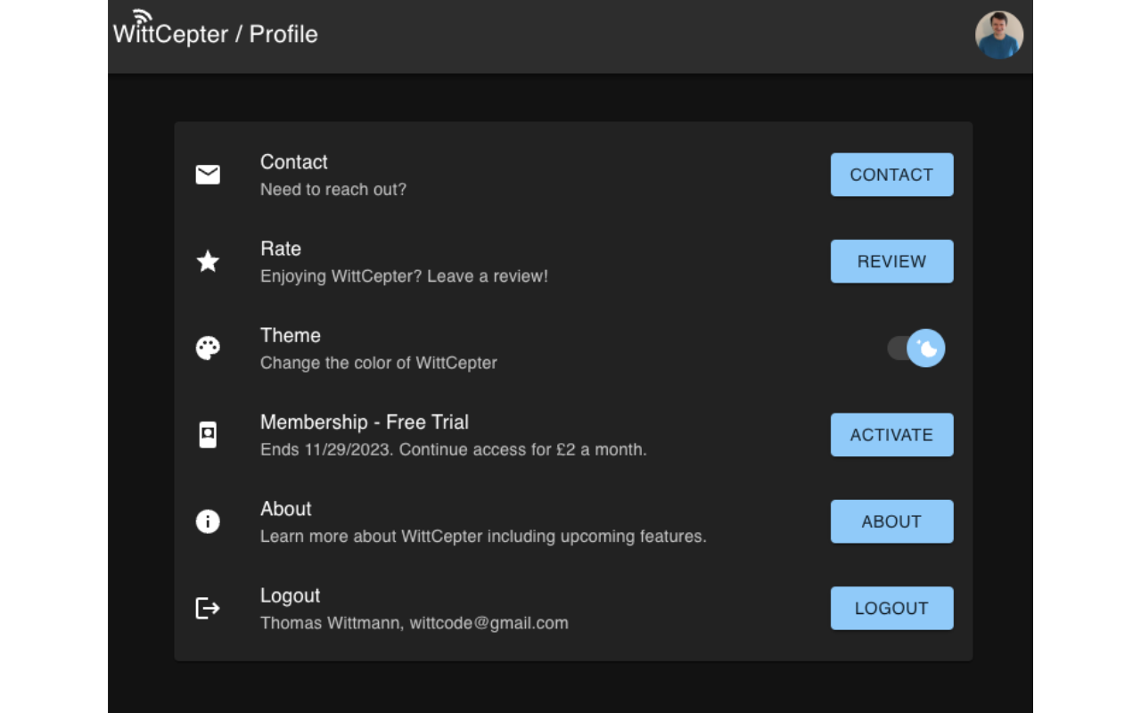
Task: Click the membership badge icon
Action: click(x=208, y=435)
